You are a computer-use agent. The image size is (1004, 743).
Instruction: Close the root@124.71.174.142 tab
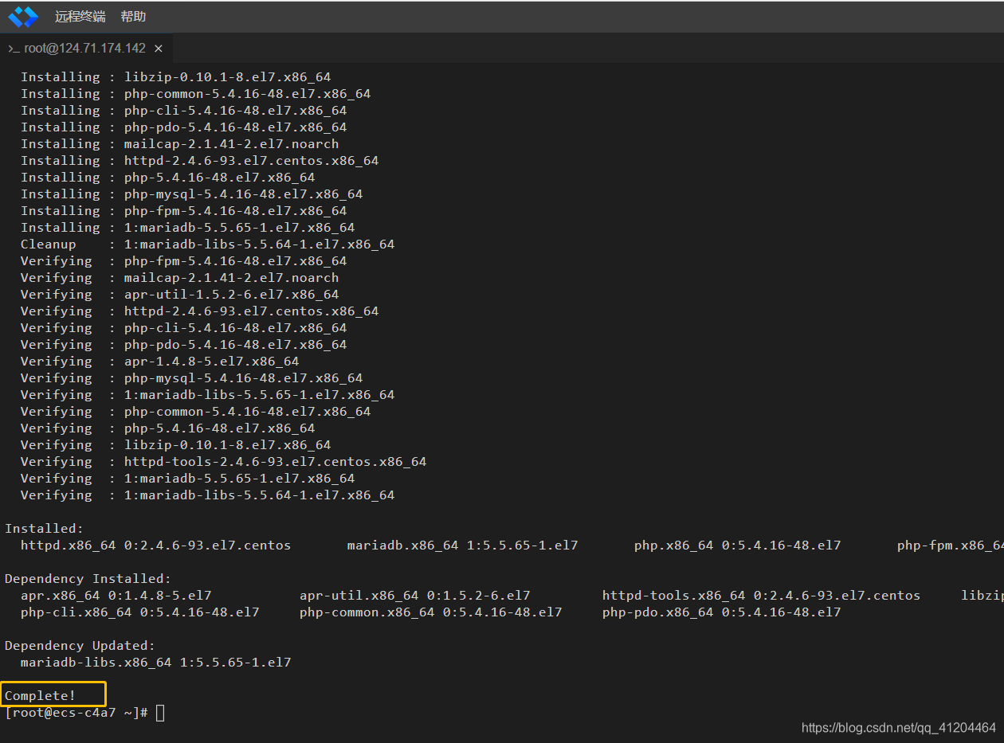[x=159, y=49]
